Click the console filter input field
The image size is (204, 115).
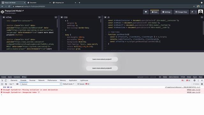pos(41,84)
